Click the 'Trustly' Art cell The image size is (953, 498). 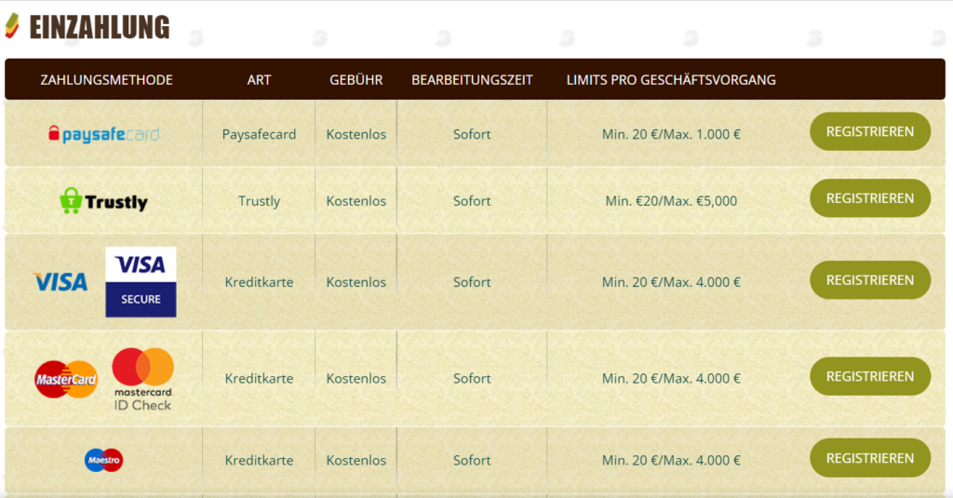[x=259, y=201]
